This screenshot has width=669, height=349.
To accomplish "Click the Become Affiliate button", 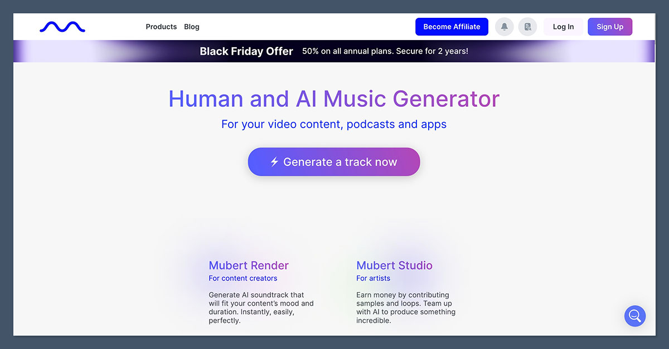I will pyautogui.click(x=452, y=27).
